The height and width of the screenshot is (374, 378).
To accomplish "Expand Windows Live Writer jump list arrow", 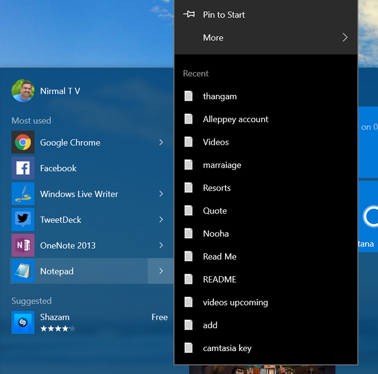I will [x=161, y=193].
